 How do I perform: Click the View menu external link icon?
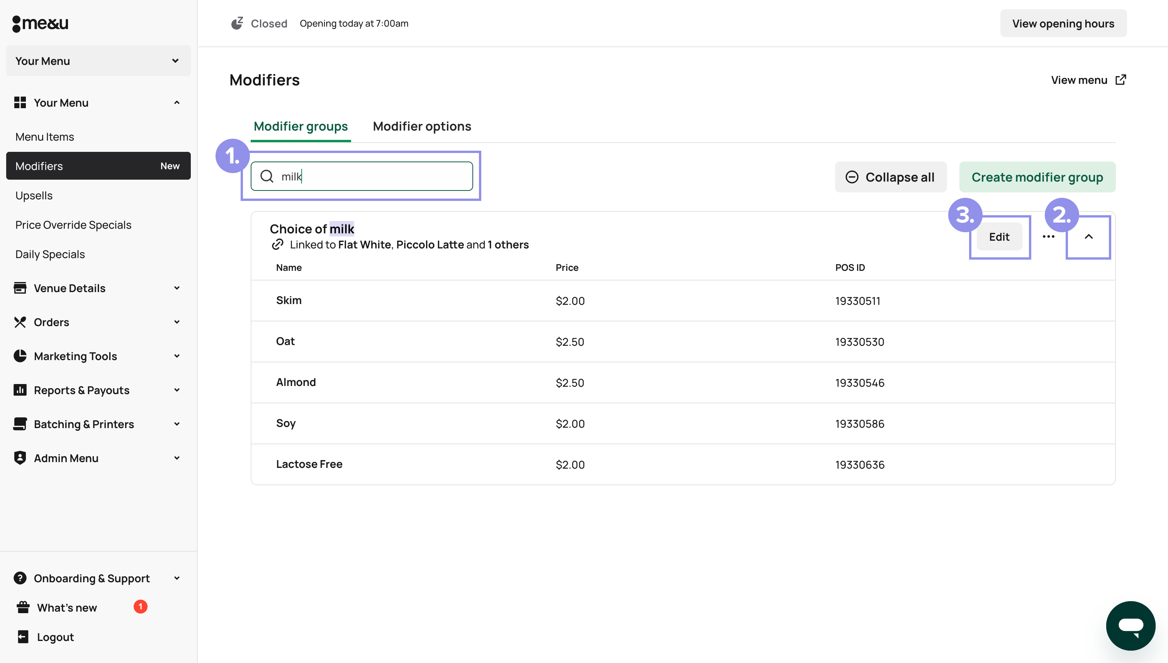pyautogui.click(x=1120, y=80)
